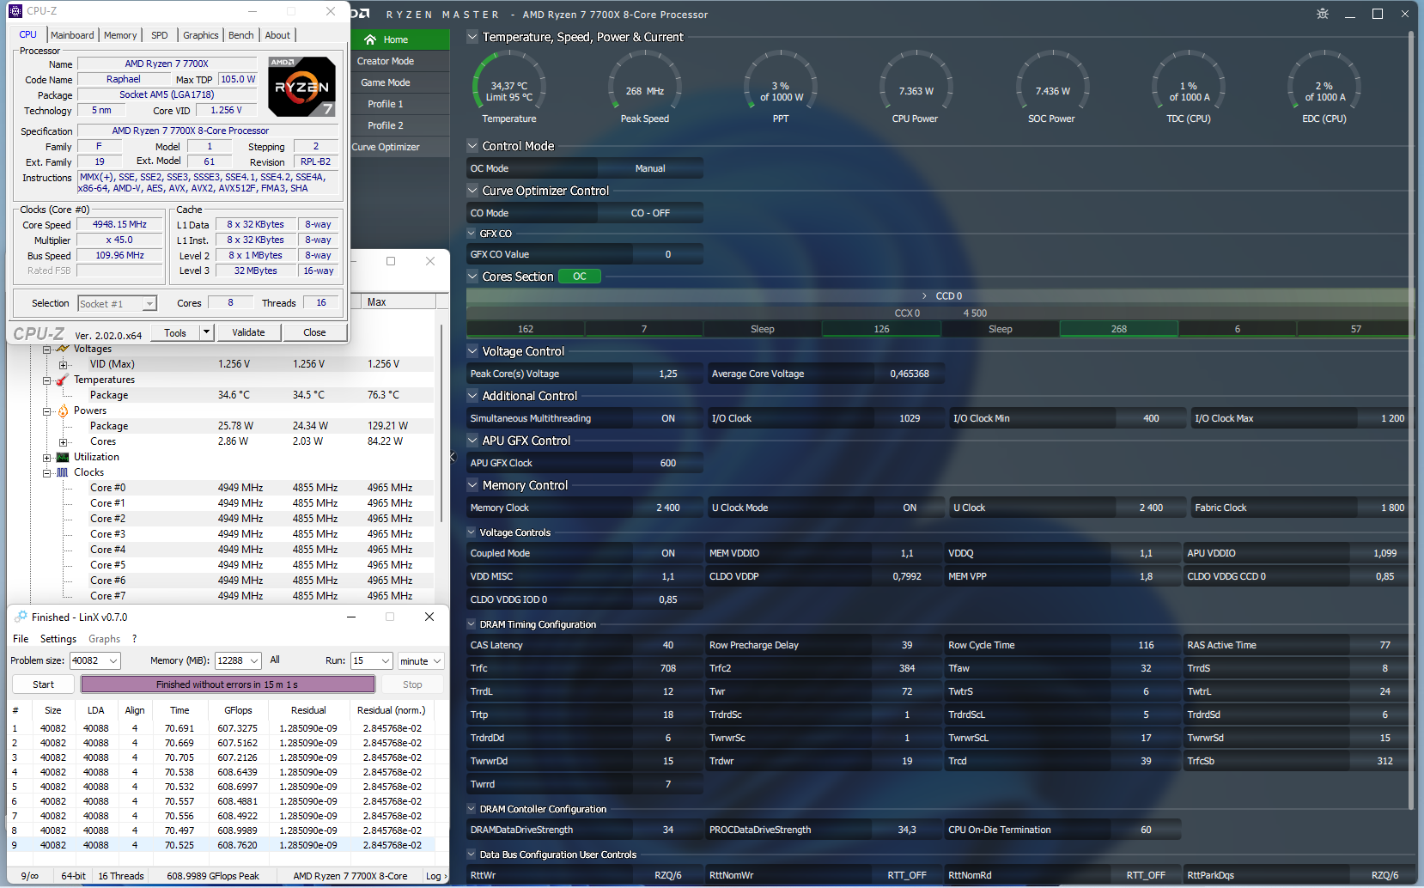1424x888 pixels.
Task: Click the Voltages icon in the sensor tree
Action: [x=62, y=349]
